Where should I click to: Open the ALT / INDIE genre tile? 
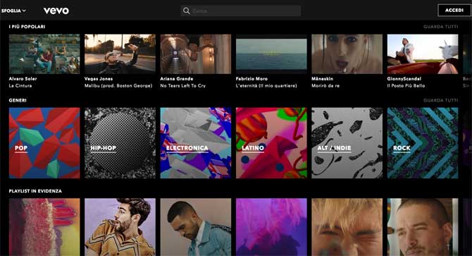coord(347,142)
